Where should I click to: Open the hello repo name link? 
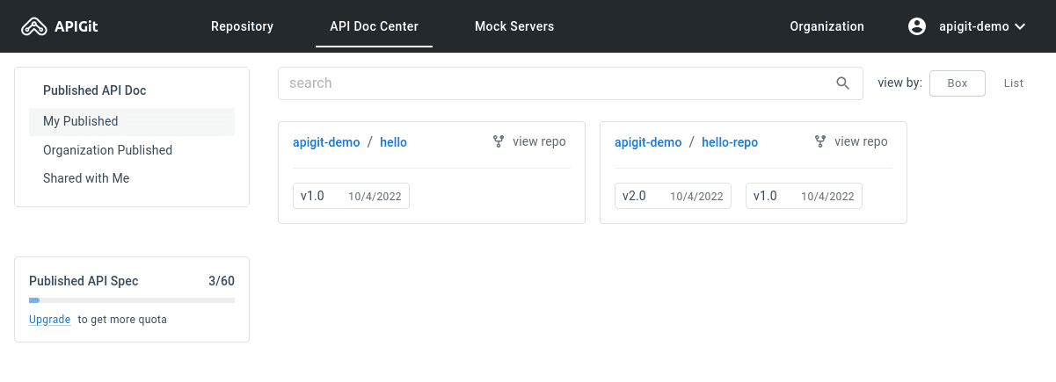(x=393, y=142)
